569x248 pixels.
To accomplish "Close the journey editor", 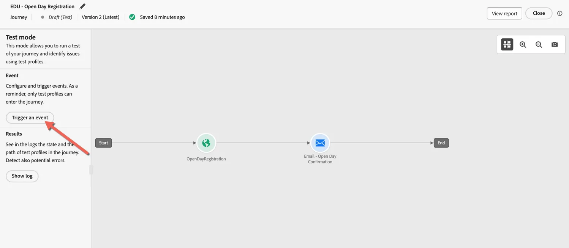I will (539, 13).
